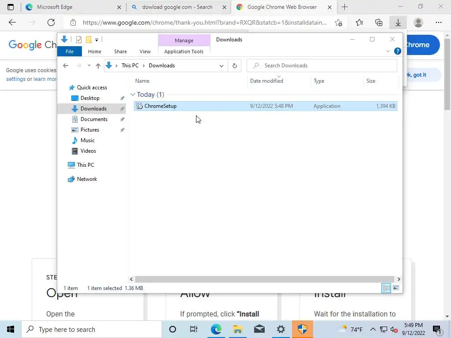Switch to Details view layout icon
451x338 pixels.
pyautogui.click(x=386, y=288)
